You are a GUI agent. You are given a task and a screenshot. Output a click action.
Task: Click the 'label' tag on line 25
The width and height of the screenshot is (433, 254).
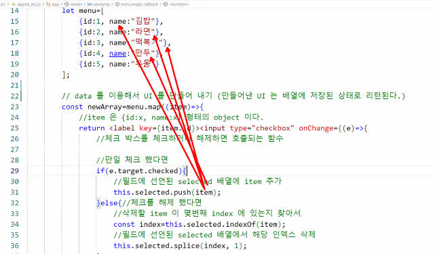tap(124, 128)
